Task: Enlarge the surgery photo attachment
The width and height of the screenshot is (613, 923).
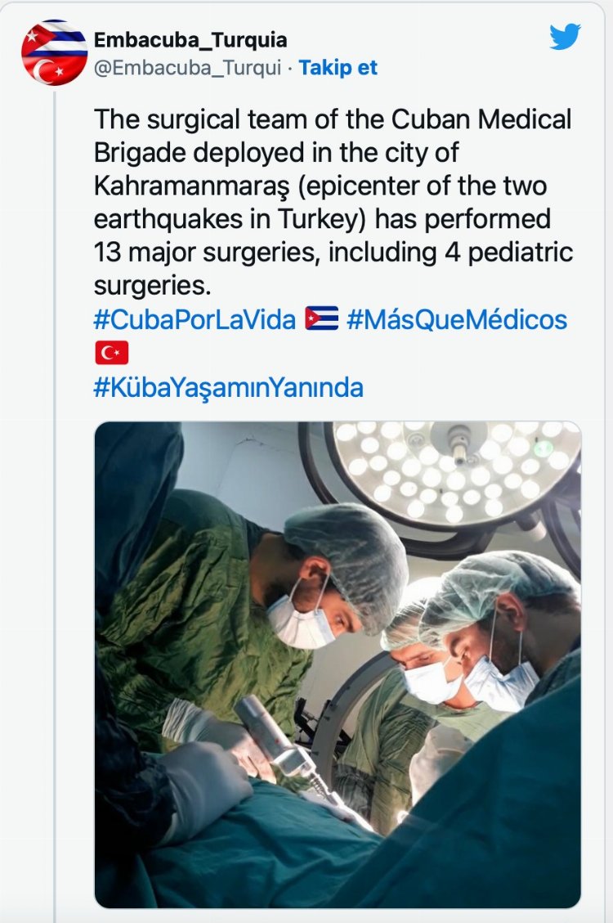Action: point(338,664)
